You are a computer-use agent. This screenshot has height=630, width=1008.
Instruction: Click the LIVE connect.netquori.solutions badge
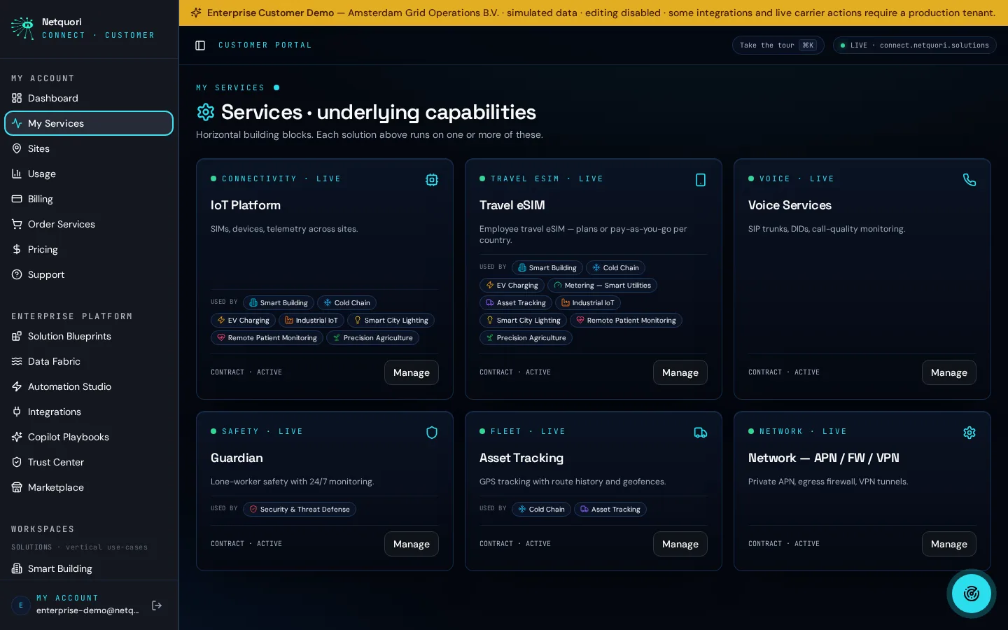point(914,45)
